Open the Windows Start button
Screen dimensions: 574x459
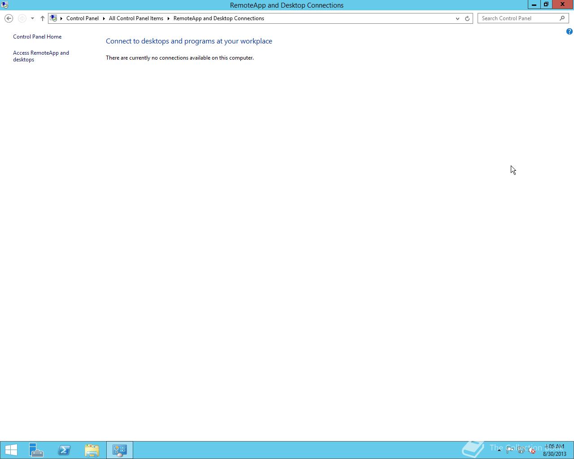coord(11,450)
